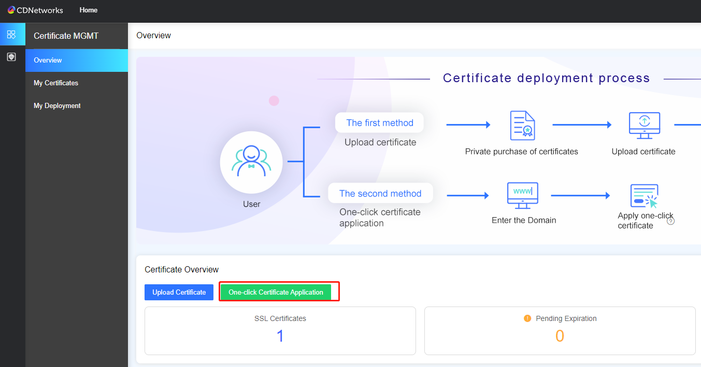Select the grid modules icon in sidebar
This screenshot has width=701, height=367.
[11, 35]
